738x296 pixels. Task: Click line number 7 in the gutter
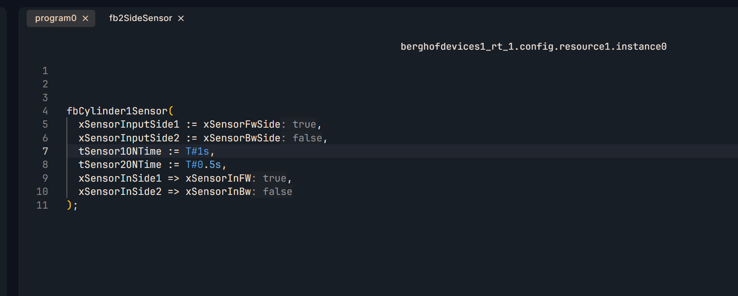point(45,151)
